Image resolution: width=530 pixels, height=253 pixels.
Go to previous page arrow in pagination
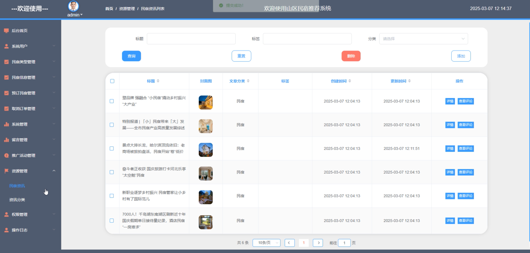pos(290,243)
